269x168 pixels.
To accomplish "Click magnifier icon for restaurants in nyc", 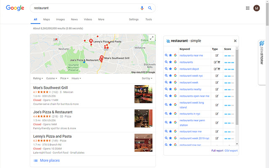I will [166, 113].
